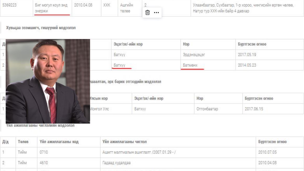The height and width of the screenshot is (171, 304).
Task: Click the Улсын нэр column header
Action: click(x=99, y=98)
